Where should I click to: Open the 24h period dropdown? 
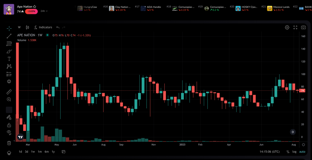coord(44,11)
